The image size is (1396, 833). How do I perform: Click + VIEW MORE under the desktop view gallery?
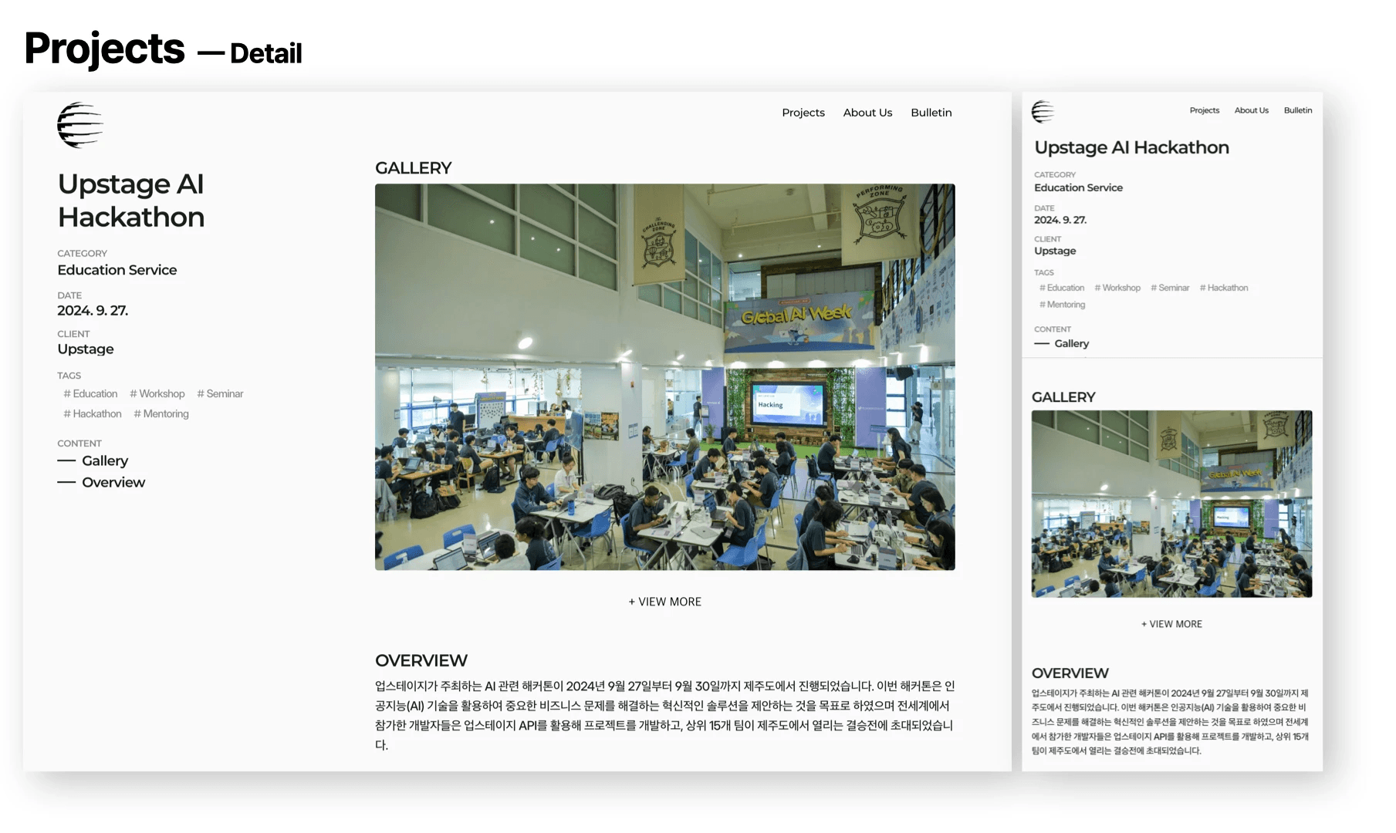pos(665,602)
